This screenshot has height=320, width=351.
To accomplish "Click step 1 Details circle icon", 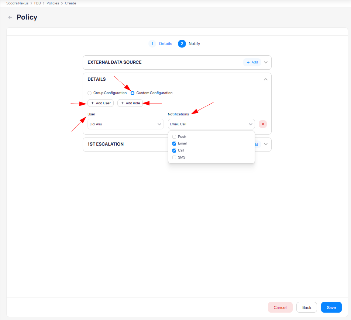I will point(152,44).
